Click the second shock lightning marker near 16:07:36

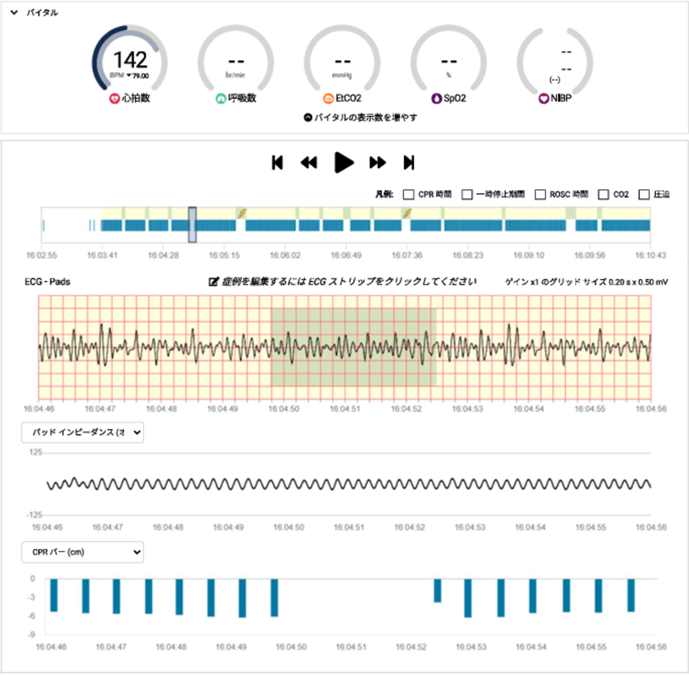pyautogui.click(x=407, y=213)
